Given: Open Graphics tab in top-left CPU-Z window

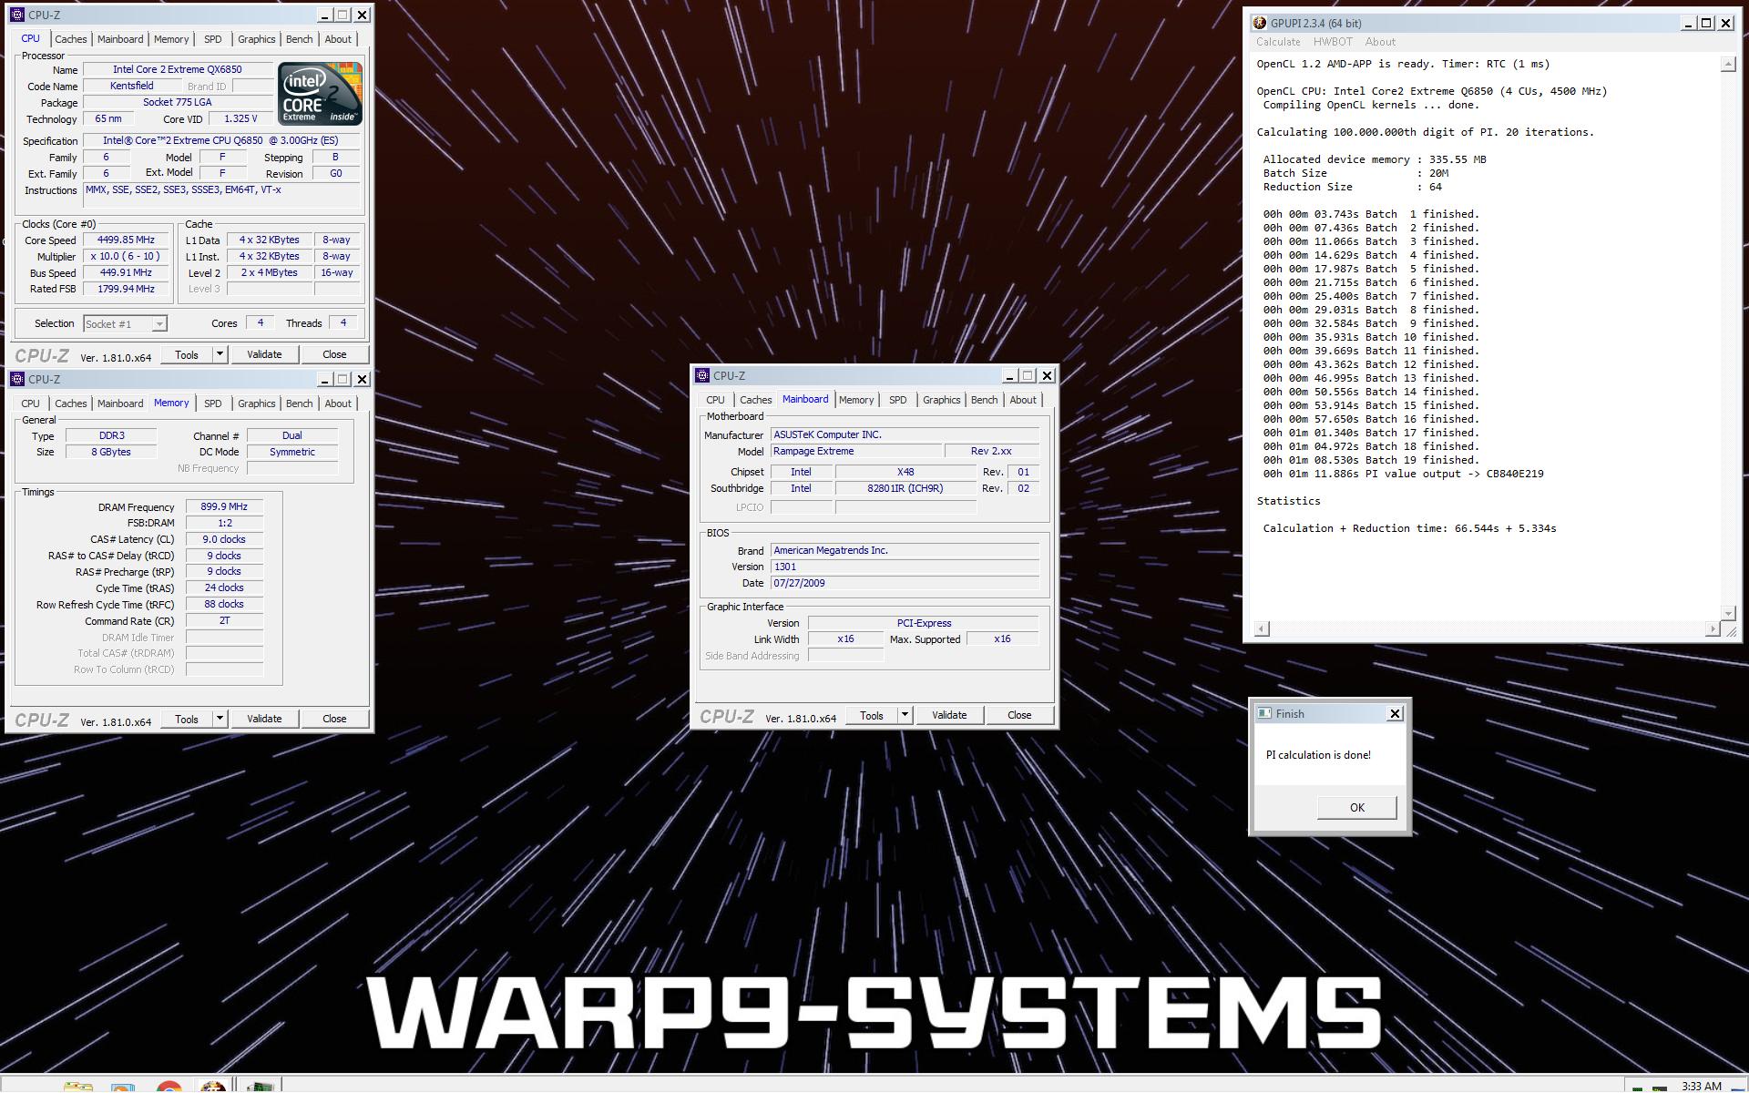Looking at the screenshot, I should (256, 39).
